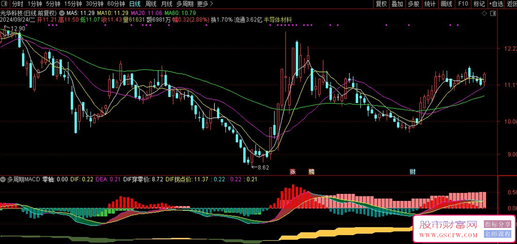Click the 低11.07 low price value

[x=90, y=20]
